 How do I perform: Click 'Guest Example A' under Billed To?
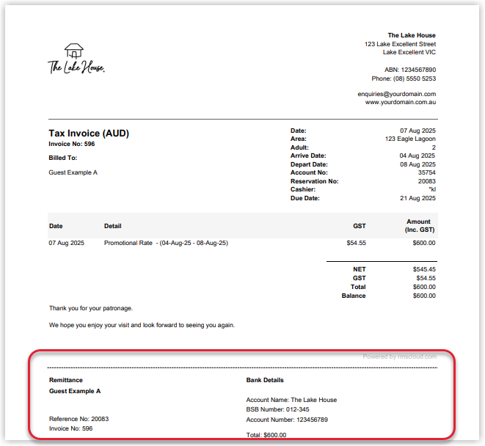73,172
